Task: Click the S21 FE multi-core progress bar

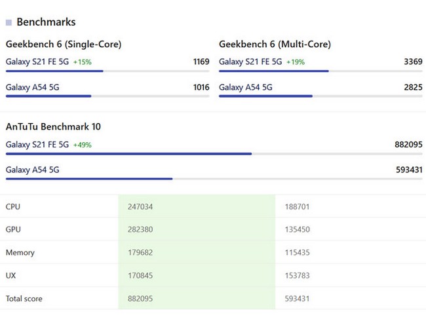Action: (x=320, y=71)
